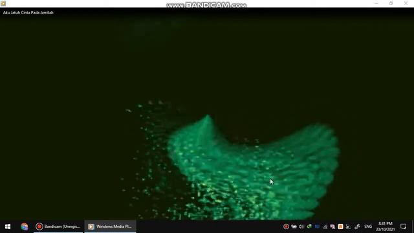Open the speaker volume tray icon
The image size is (414, 233).
(x=301, y=227)
